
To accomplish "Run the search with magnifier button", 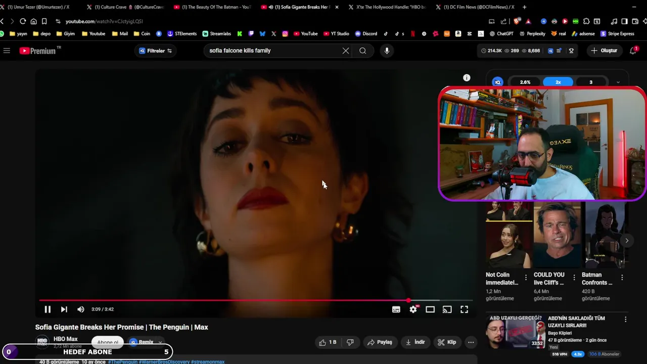I will [363, 51].
